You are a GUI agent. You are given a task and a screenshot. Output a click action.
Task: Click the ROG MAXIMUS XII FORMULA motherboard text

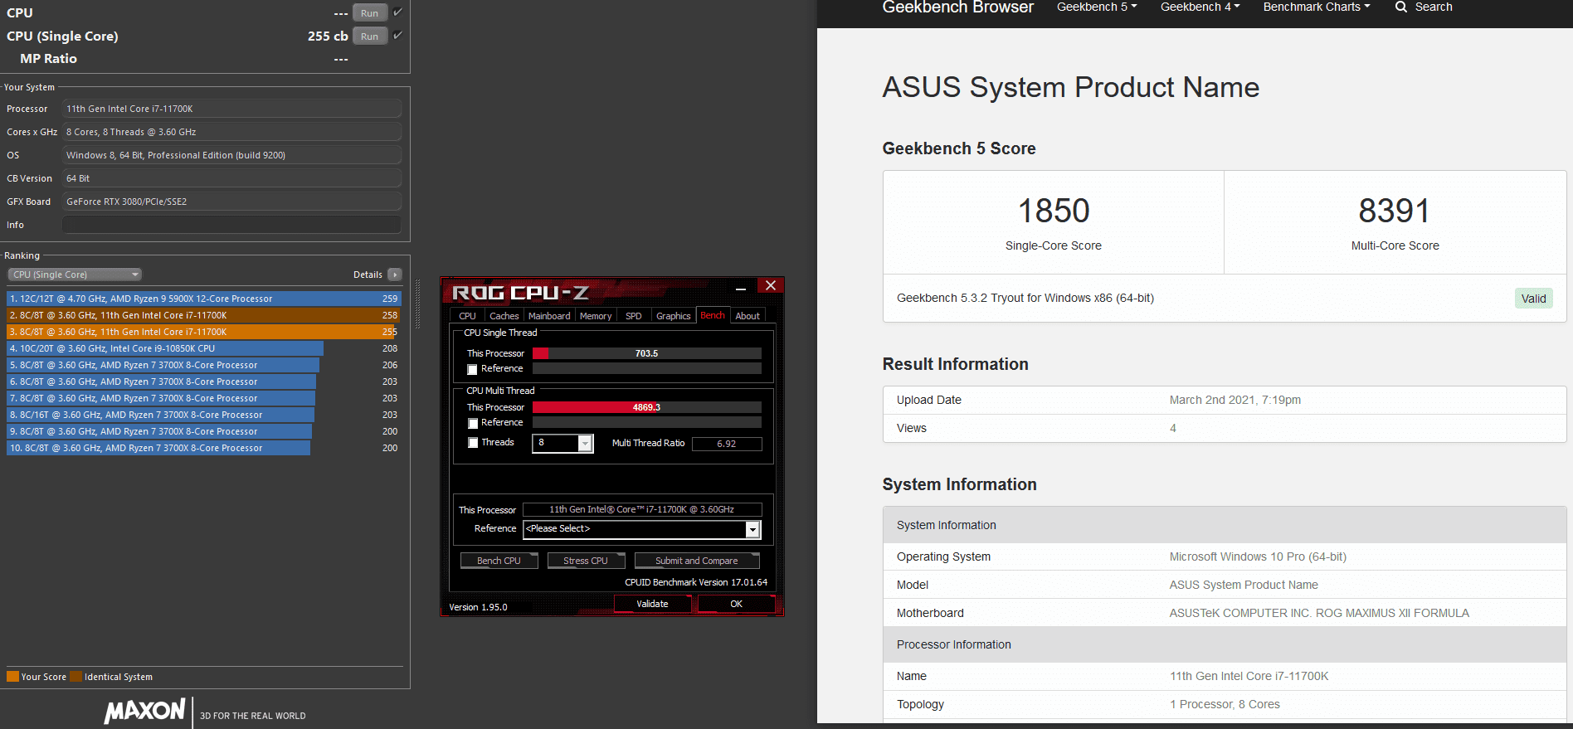1319,613
